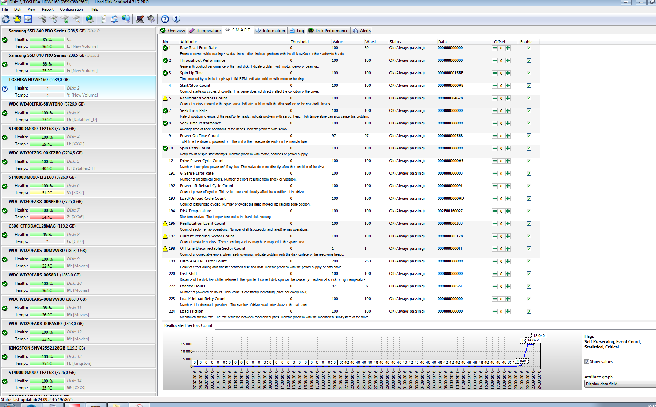656x407 pixels.
Task: Click the disk with green checkmark icon
Action: click(x=65, y=19)
